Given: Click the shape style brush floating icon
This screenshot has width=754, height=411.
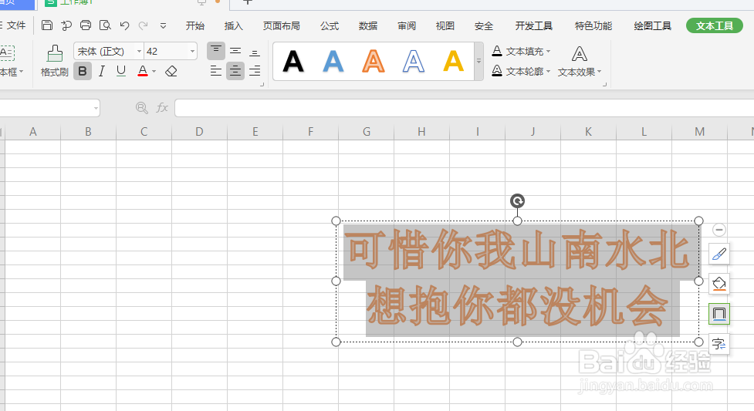Looking at the screenshot, I should (x=719, y=254).
